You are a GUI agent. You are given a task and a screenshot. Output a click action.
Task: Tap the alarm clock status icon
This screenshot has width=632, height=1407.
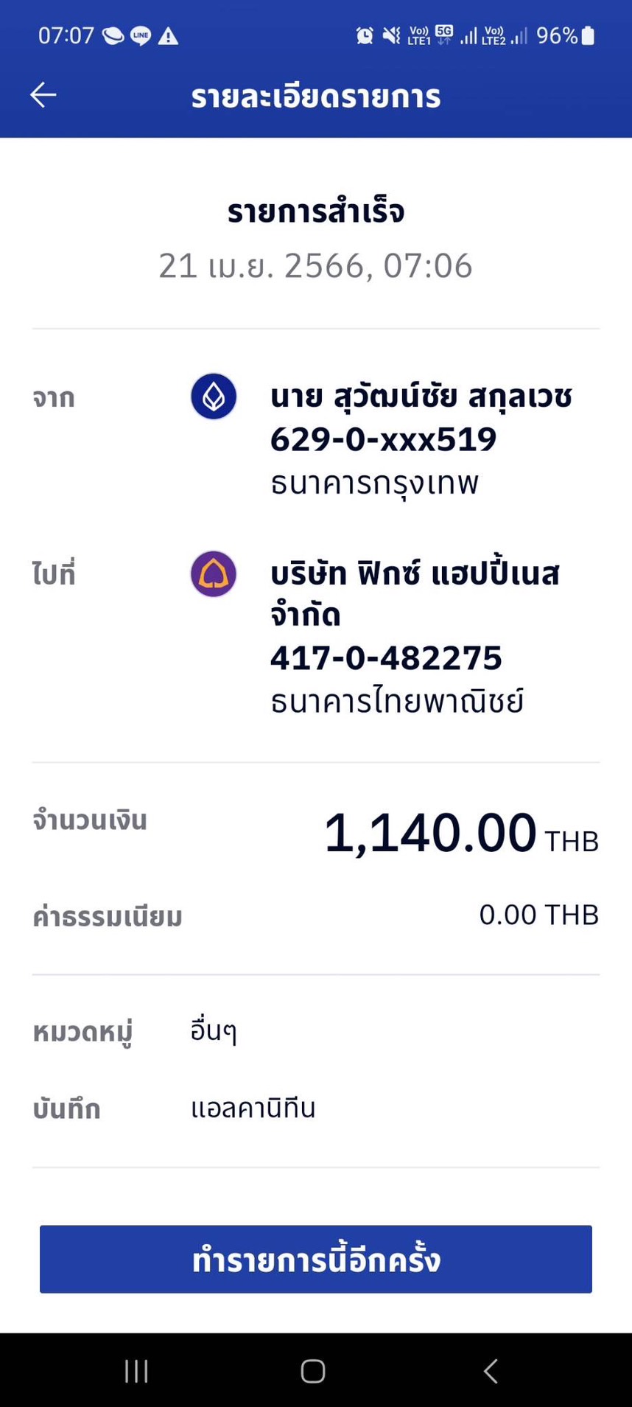pyautogui.click(x=365, y=35)
